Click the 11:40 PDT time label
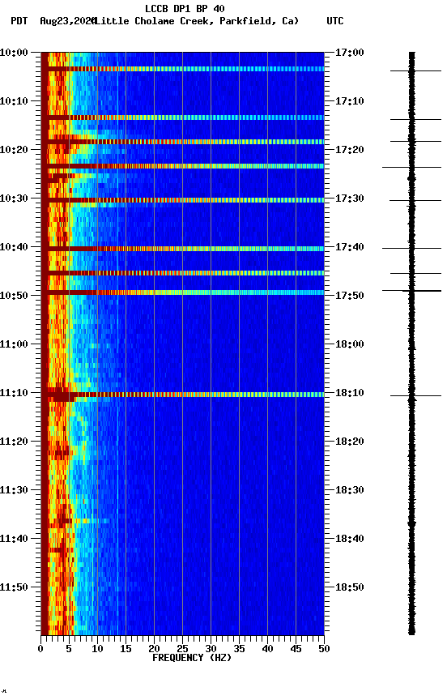The image size is (447, 700). point(14,539)
